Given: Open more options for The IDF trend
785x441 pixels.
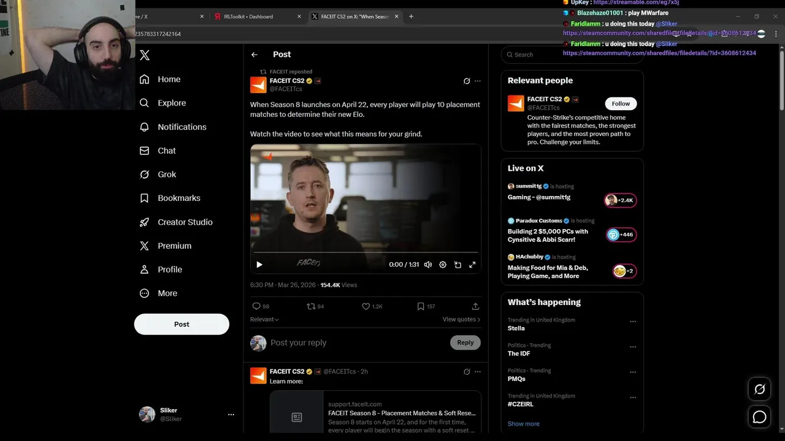Looking at the screenshot, I should pyautogui.click(x=633, y=347).
